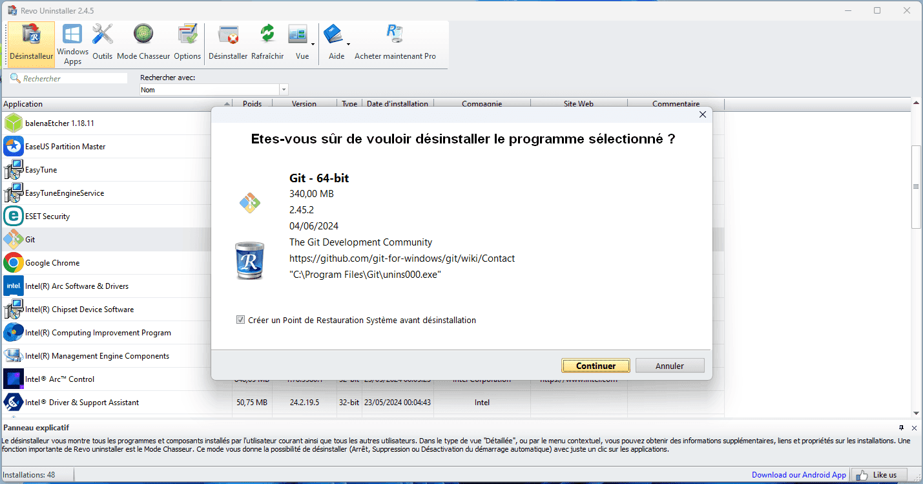The image size is (923, 484).
Task: Sort by the Commentaire column header
Action: coord(676,103)
